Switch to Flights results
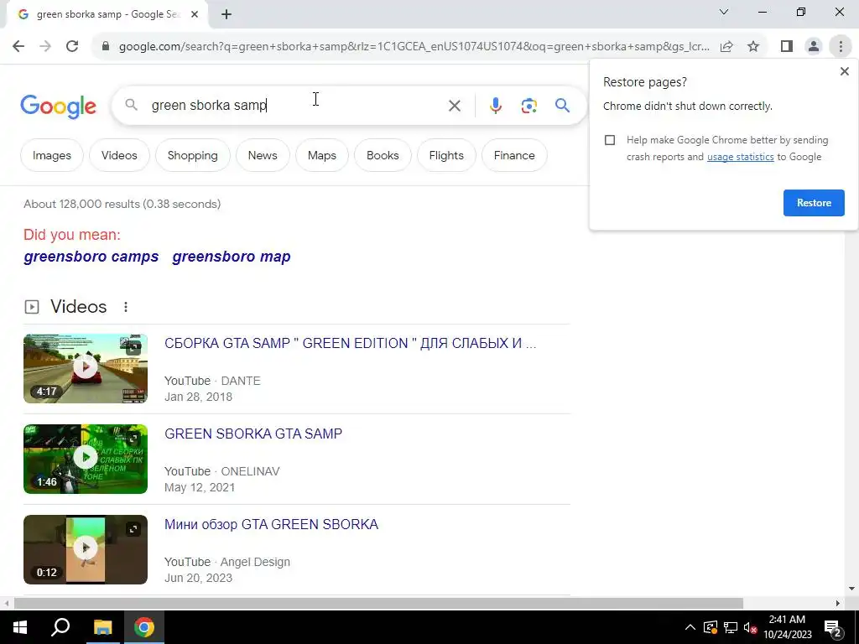 coord(446,155)
